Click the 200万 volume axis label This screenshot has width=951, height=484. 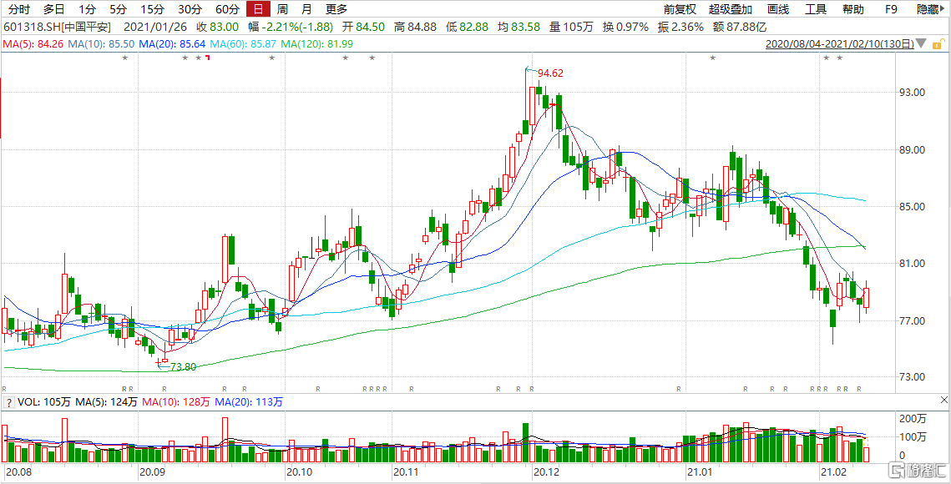point(913,419)
